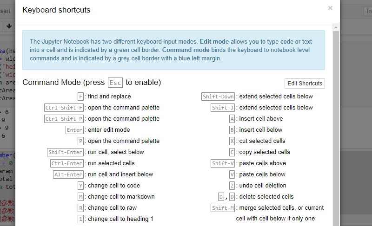Click the F key find and replace shortcut
Viewport: 372px width, 226px height.
pos(81,97)
